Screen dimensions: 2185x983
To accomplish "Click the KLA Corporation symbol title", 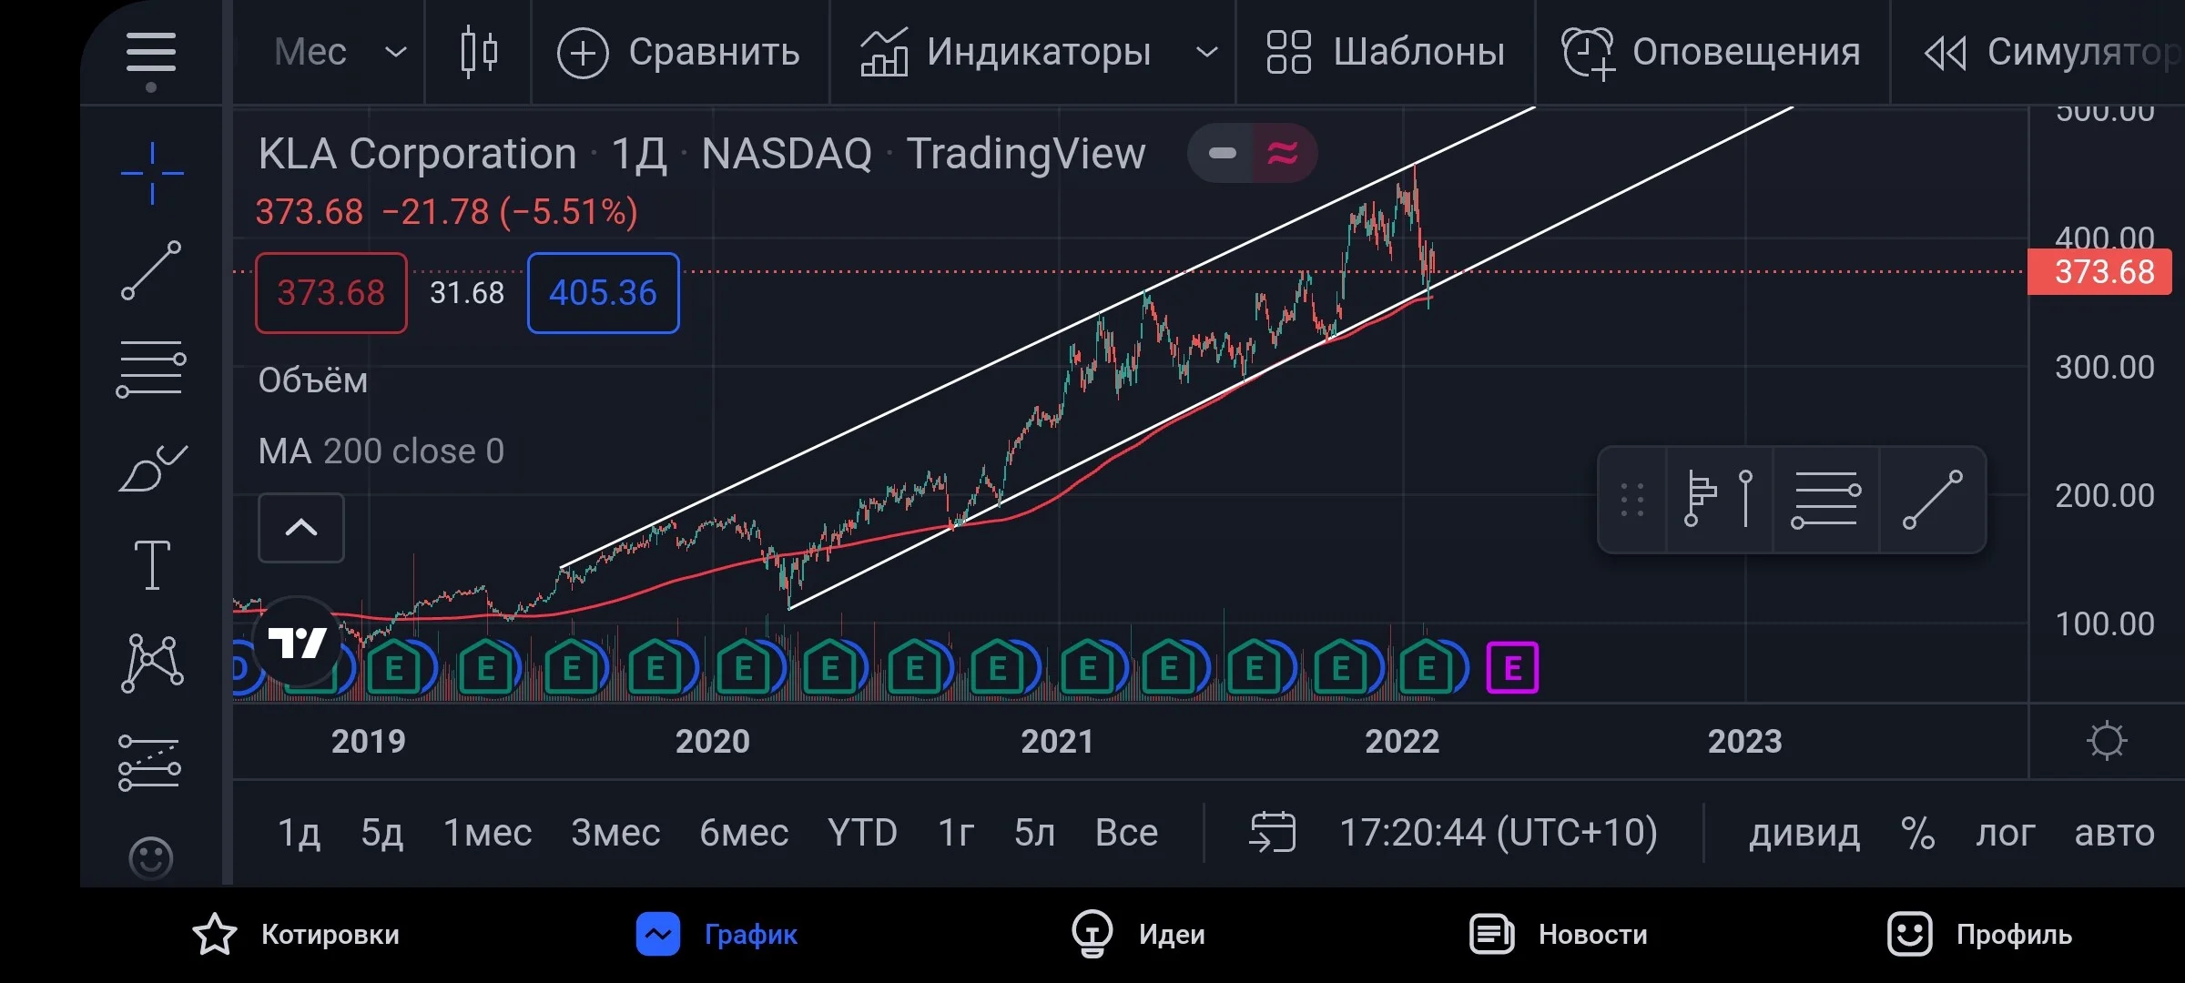I will [417, 153].
